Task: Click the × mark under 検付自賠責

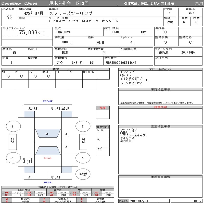Action: pos(104,53)
